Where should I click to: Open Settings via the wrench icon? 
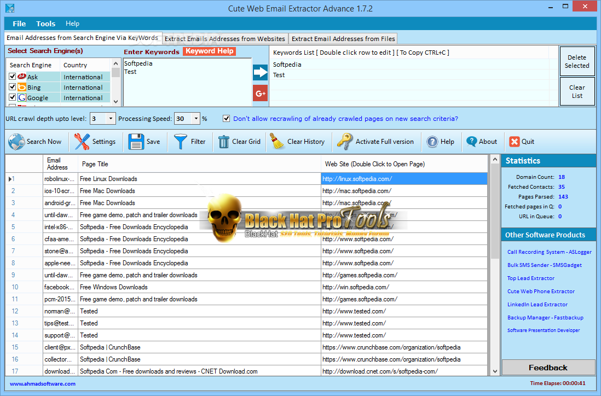[82, 141]
